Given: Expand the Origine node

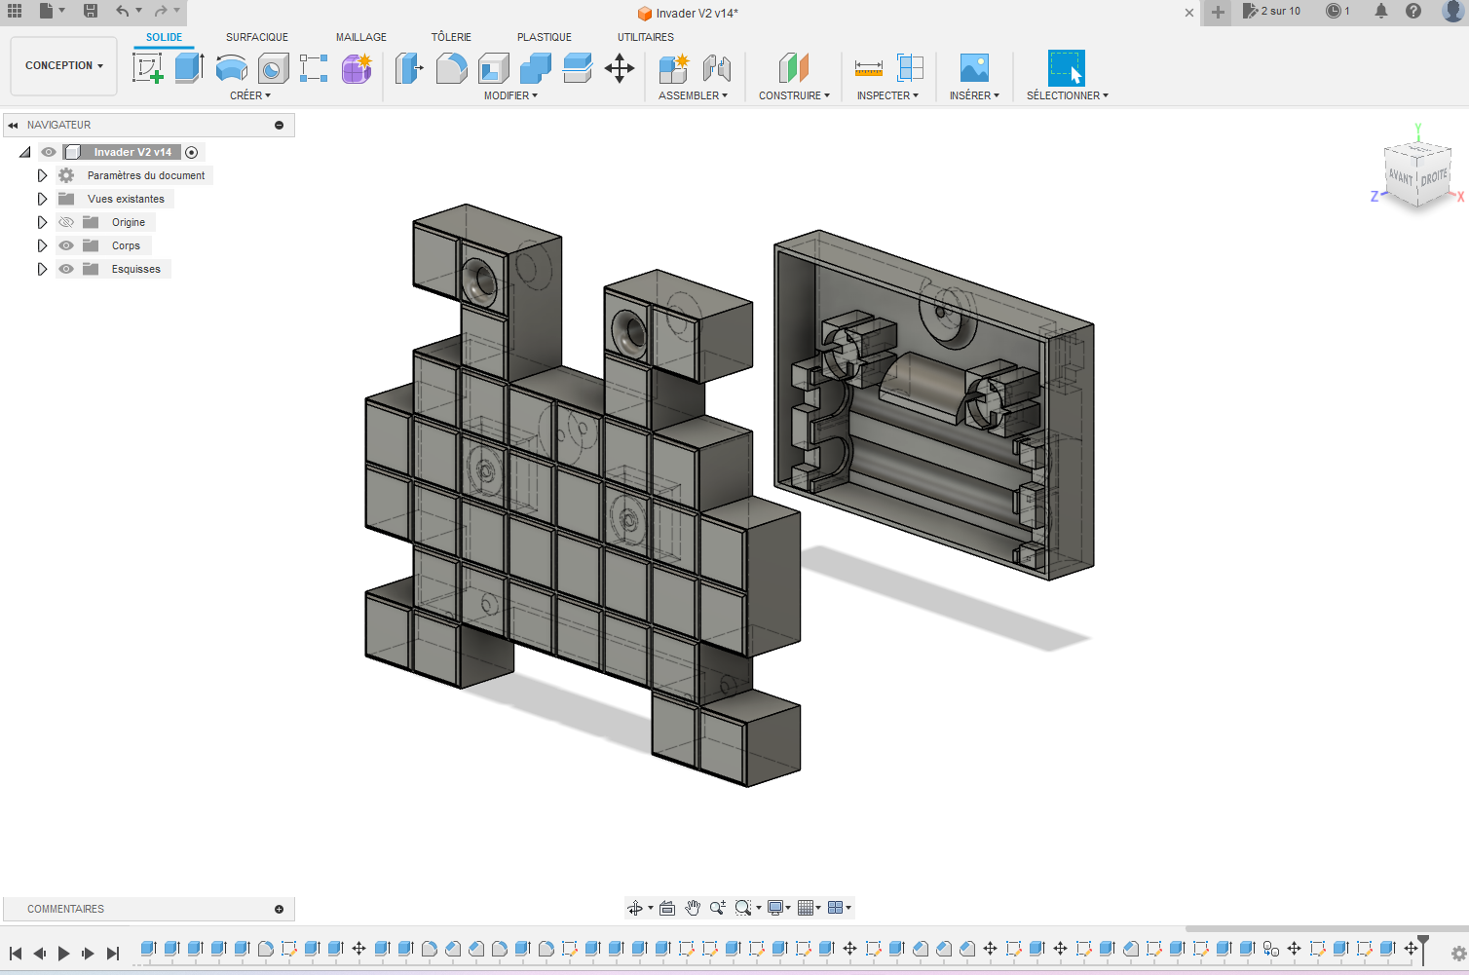Looking at the screenshot, I should point(42,222).
